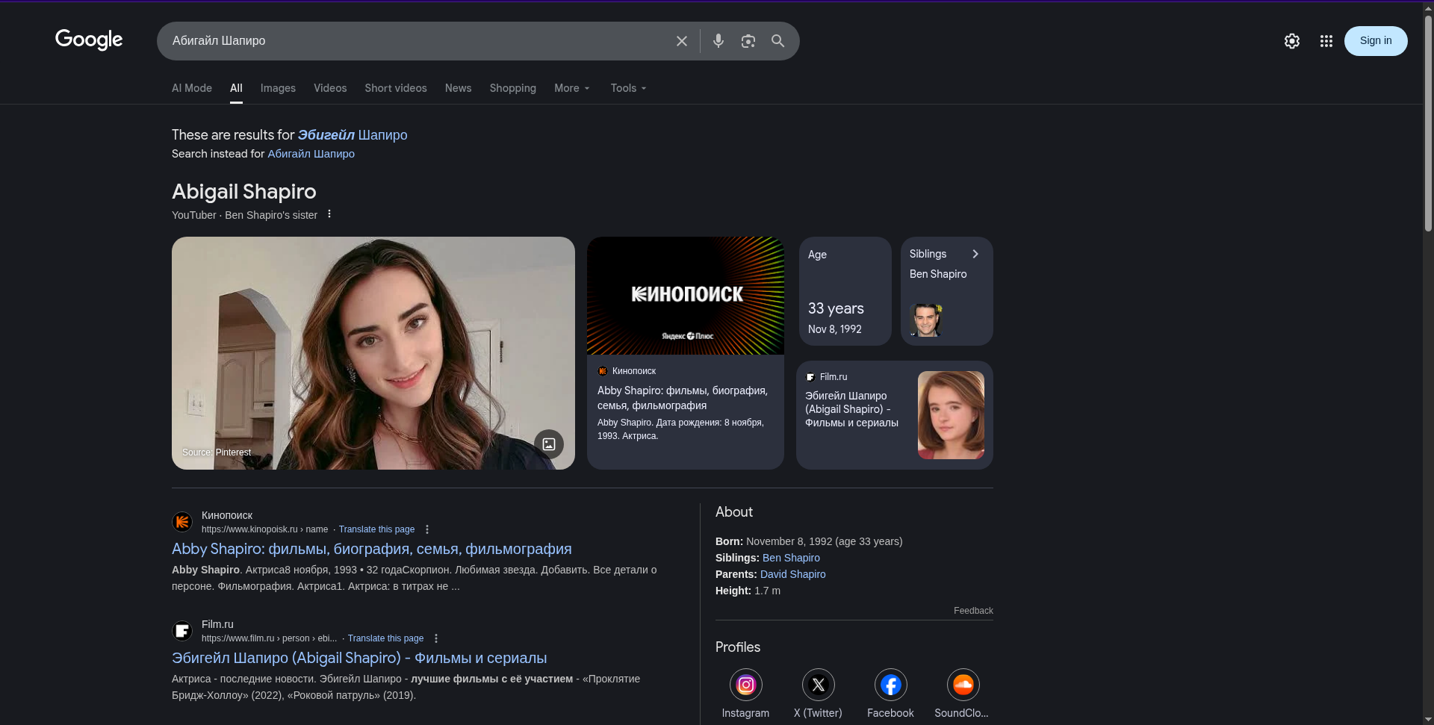Screen dimensions: 1434x725
Task: Open more options for Film.ru result
Action: coord(436,638)
